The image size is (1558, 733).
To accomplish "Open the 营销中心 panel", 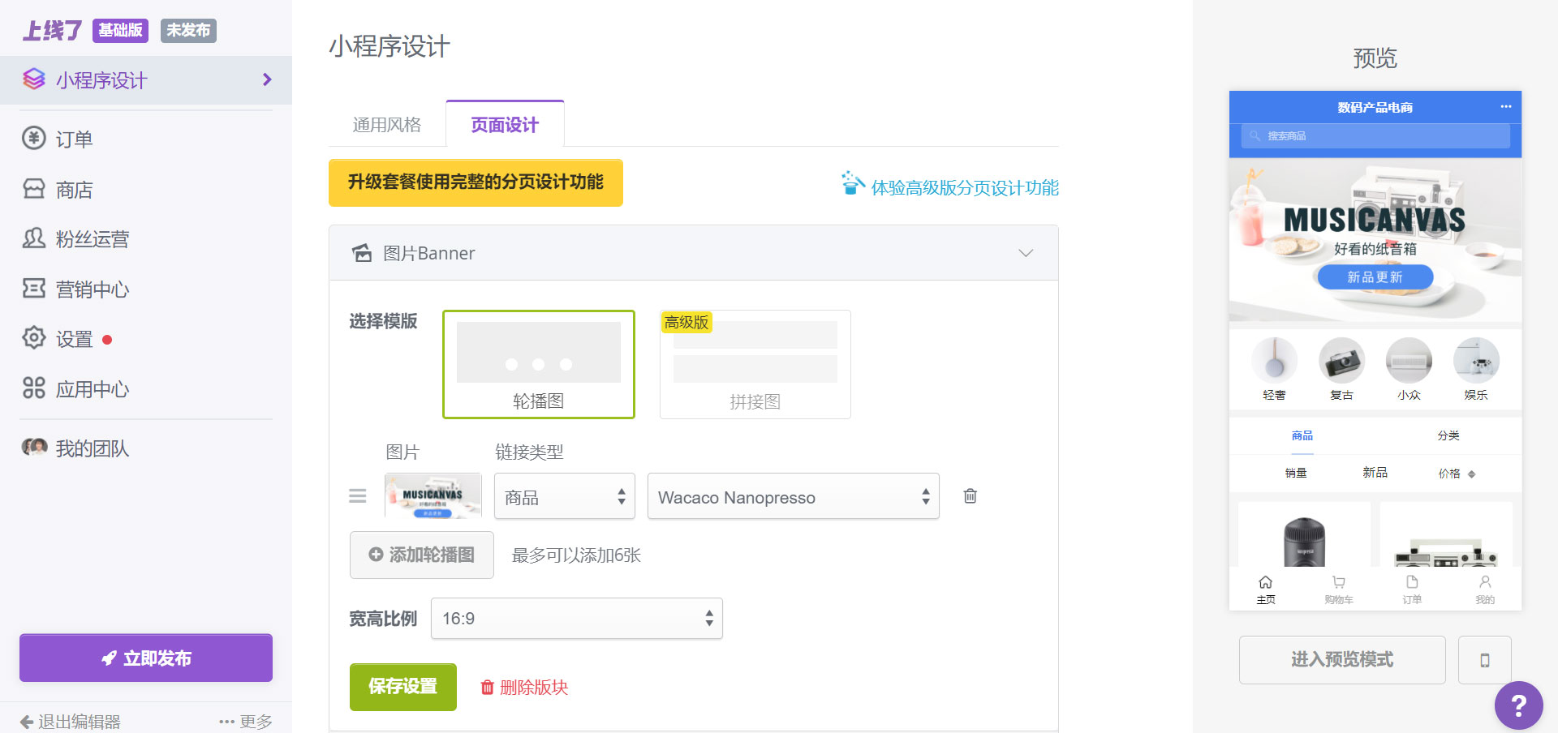I will pyautogui.click(x=91, y=289).
